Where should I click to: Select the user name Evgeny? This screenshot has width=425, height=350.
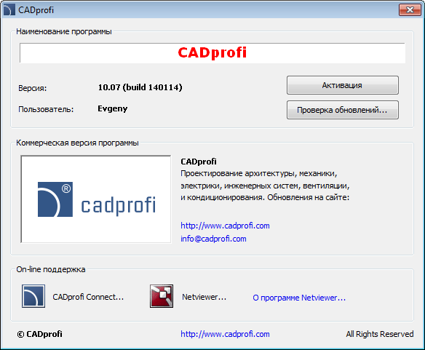113,108
